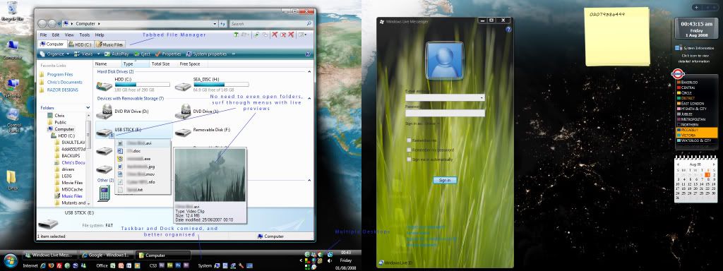Click the System properties toolbar button
The width and height of the screenshot is (723, 271).
[206, 54]
